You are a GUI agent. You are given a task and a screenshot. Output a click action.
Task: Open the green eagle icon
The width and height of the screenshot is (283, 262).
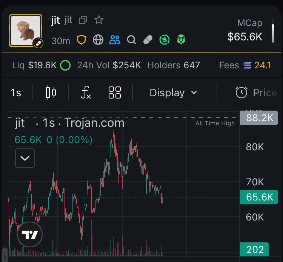coord(181,40)
